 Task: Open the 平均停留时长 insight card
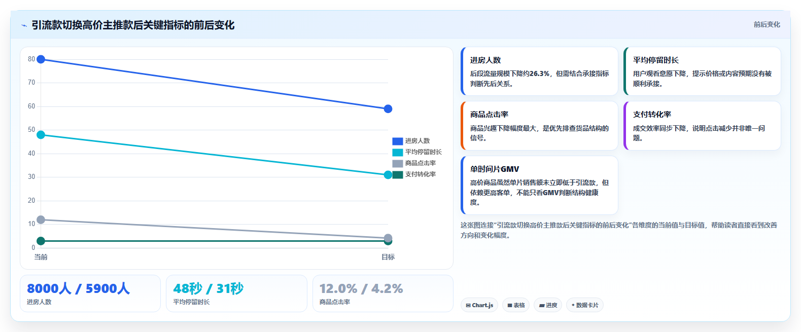702,71
